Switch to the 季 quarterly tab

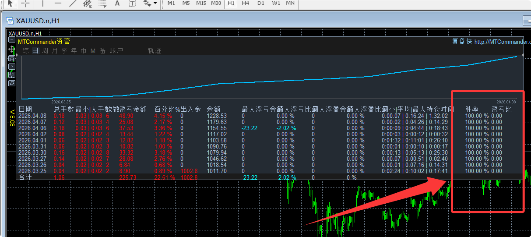tap(64, 51)
